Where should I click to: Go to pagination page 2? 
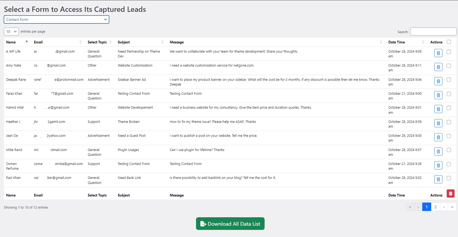435,207
